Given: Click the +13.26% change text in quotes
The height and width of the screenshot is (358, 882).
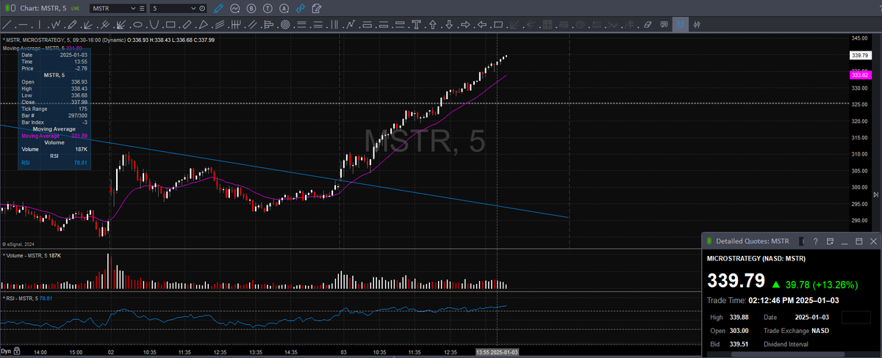Looking at the screenshot, I should 835,285.
